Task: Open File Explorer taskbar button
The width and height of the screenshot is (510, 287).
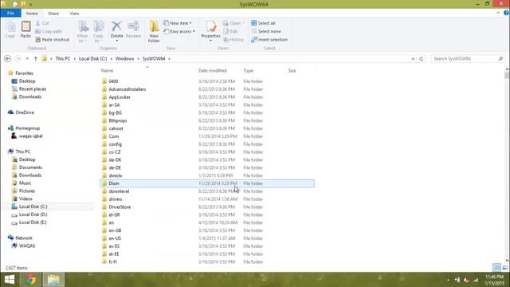Action: click(53, 280)
